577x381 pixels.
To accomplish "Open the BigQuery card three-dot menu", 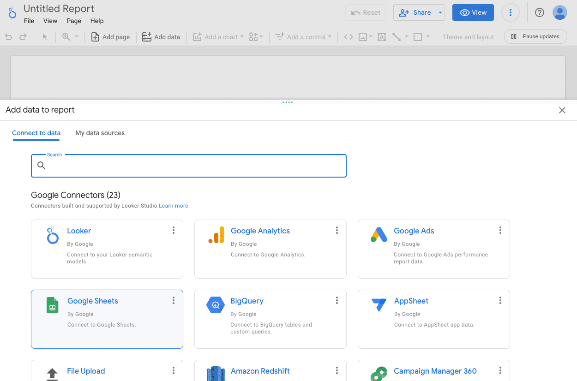I will (x=337, y=300).
